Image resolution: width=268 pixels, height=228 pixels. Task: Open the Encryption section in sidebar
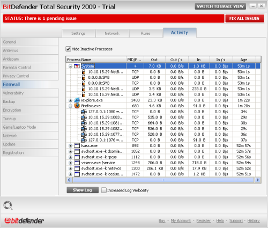click(30, 110)
